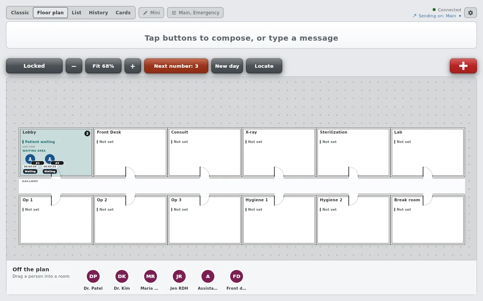Click waiting patient #1 icon in Lobby

coord(30,159)
